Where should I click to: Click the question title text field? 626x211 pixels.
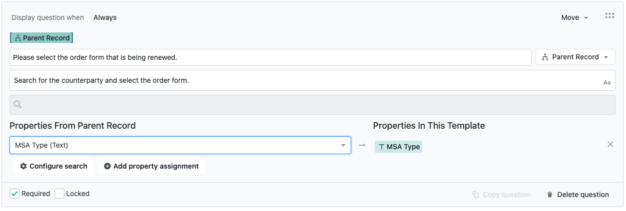point(270,57)
